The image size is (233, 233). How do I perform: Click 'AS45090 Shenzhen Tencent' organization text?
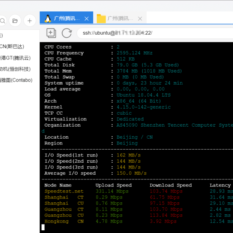coord(153,125)
